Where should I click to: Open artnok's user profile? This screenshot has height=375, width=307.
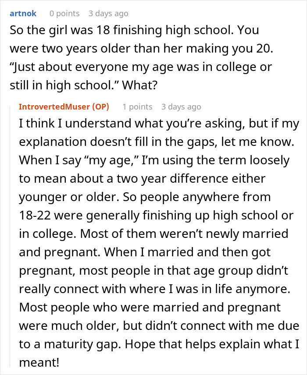pyautogui.click(x=23, y=14)
